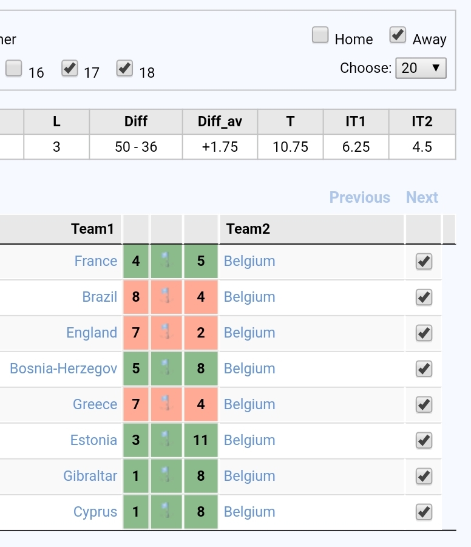471x547 pixels.
Task: Open the Bosnia-Herzegov team link
Action: [64, 369]
